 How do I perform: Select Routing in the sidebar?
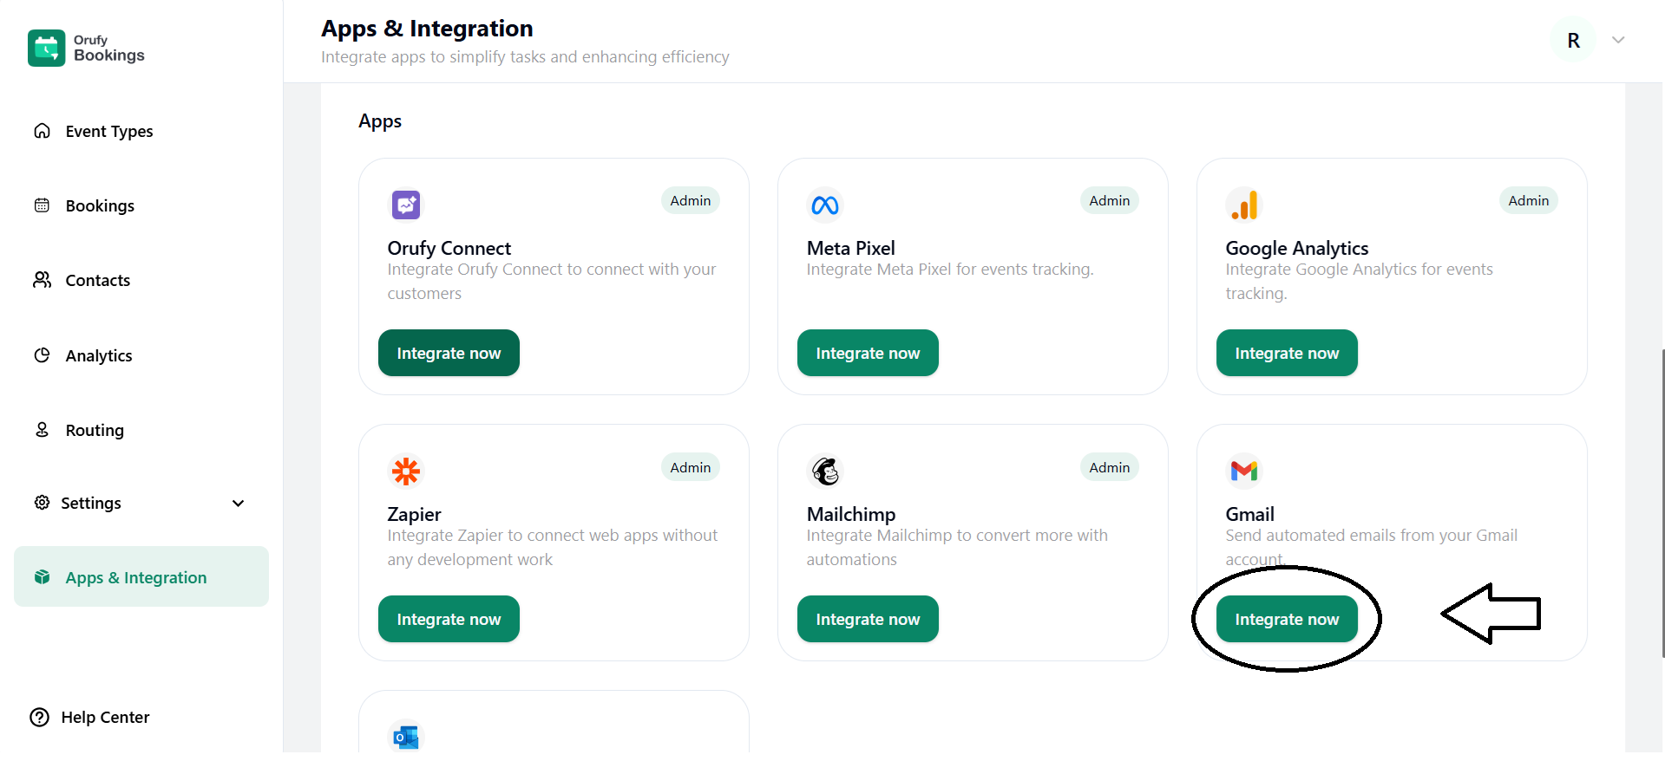[95, 431]
